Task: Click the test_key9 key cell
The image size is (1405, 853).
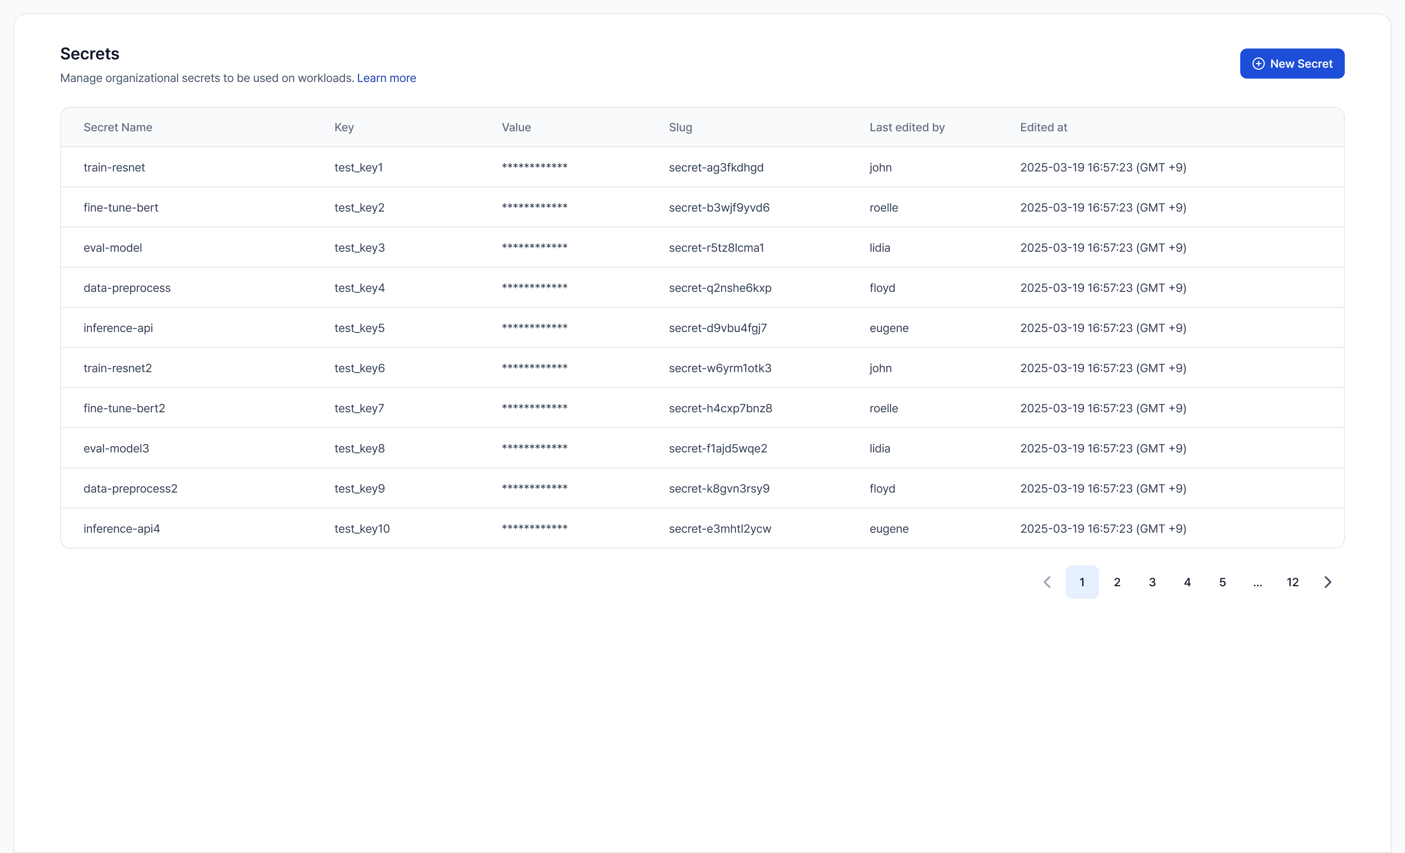Action: point(359,488)
